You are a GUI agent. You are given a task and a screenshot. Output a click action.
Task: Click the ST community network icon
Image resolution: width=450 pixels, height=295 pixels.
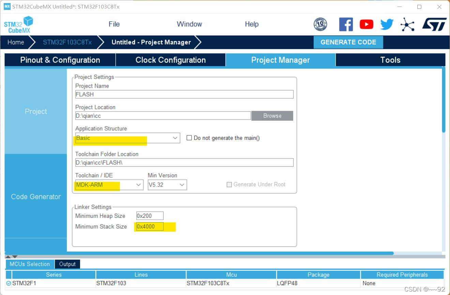coord(407,25)
